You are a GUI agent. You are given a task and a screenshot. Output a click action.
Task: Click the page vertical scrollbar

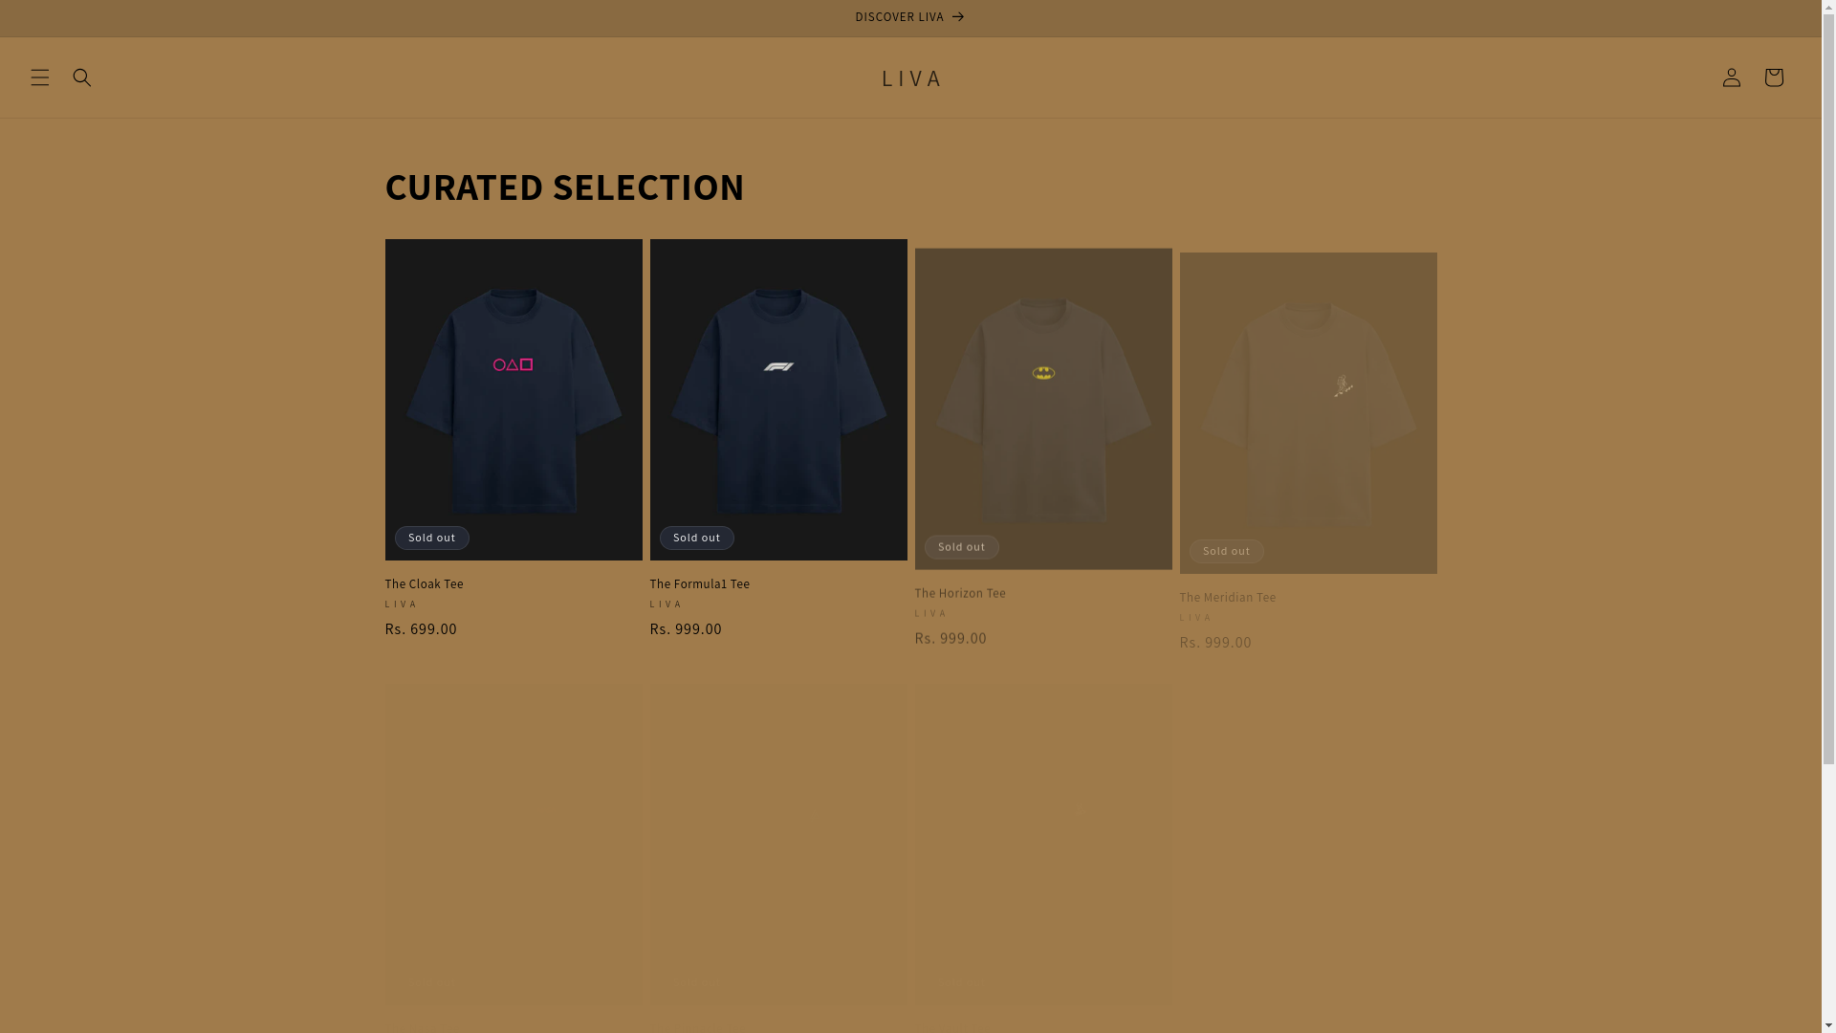1828,516
